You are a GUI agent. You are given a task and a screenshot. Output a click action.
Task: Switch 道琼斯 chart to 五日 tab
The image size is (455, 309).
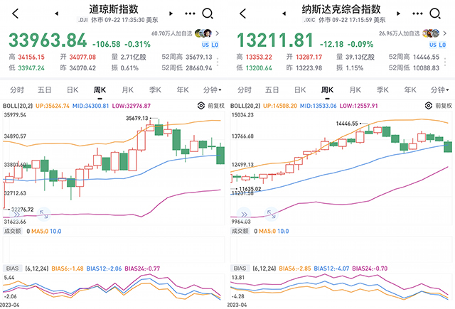click(44, 90)
